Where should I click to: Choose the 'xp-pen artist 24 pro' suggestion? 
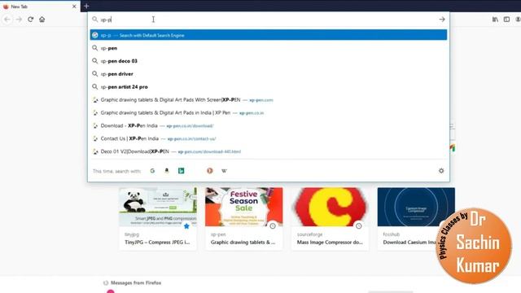pos(269,87)
